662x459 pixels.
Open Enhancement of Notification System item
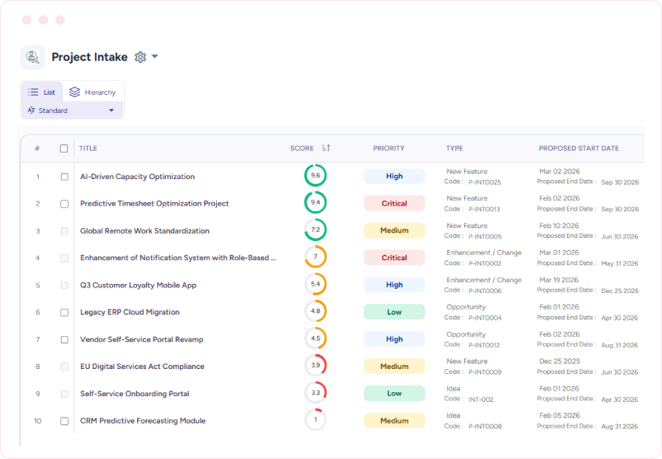click(178, 258)
